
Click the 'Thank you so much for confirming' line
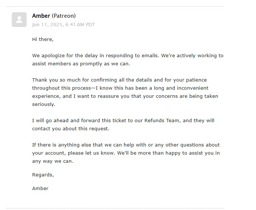pyautogui.click(x=119, y=80)
